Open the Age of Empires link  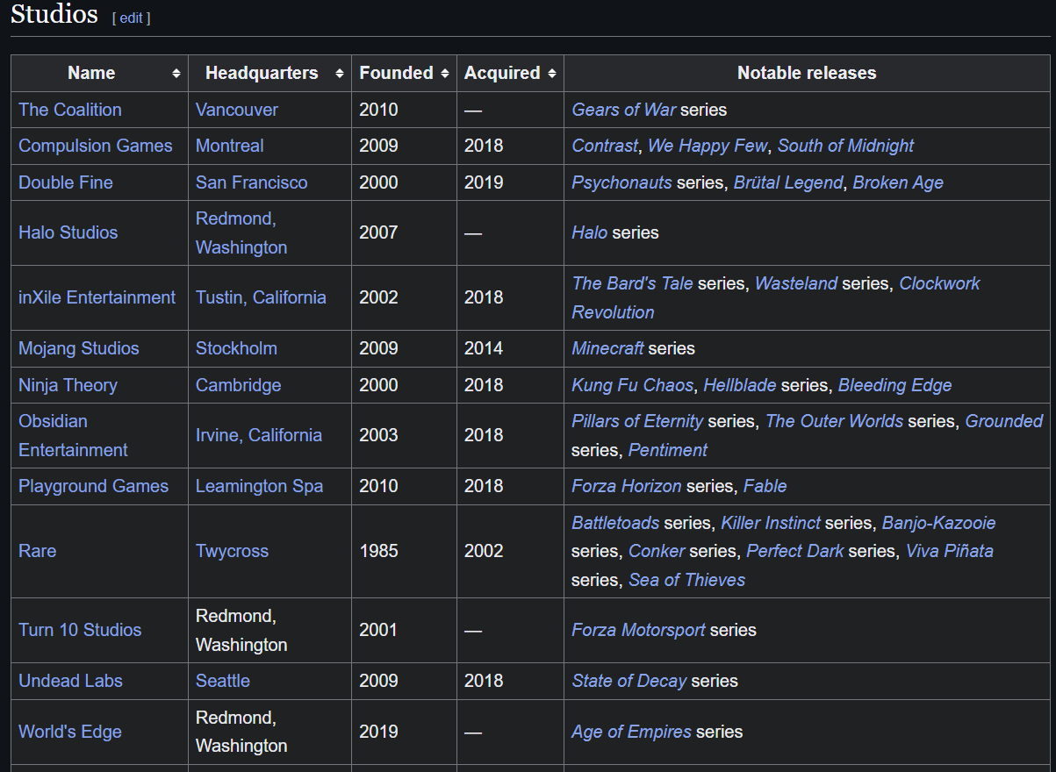[x=632, y=732]
